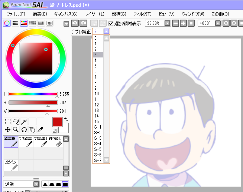Select stabilizer value 0 in list
This screenshot has width=243, height=192.
[x=98, y=38]
